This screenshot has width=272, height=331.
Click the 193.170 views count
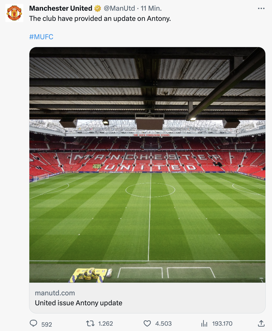point(222,324)
